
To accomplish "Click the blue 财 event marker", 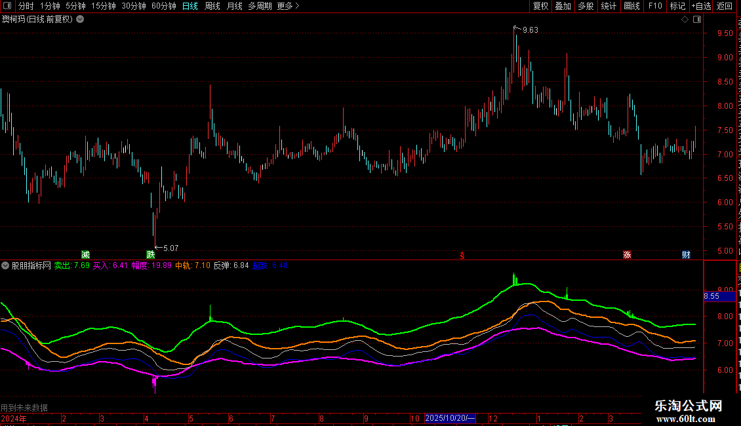I will (686, 255).
